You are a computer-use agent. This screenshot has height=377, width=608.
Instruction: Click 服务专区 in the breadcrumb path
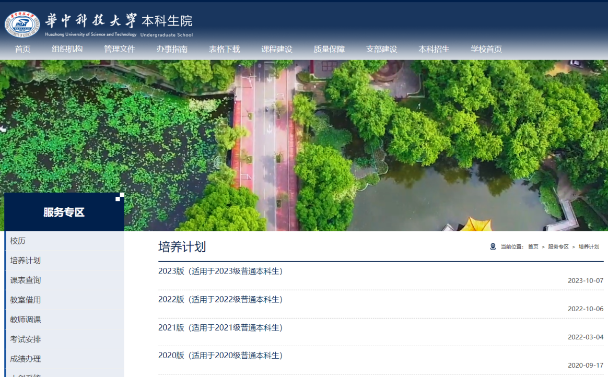(x=558, y=246)
